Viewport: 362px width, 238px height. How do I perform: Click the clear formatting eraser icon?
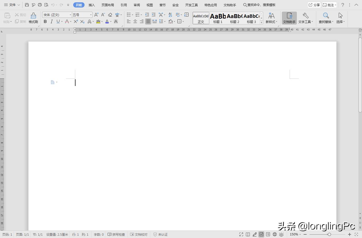point(110,15)
